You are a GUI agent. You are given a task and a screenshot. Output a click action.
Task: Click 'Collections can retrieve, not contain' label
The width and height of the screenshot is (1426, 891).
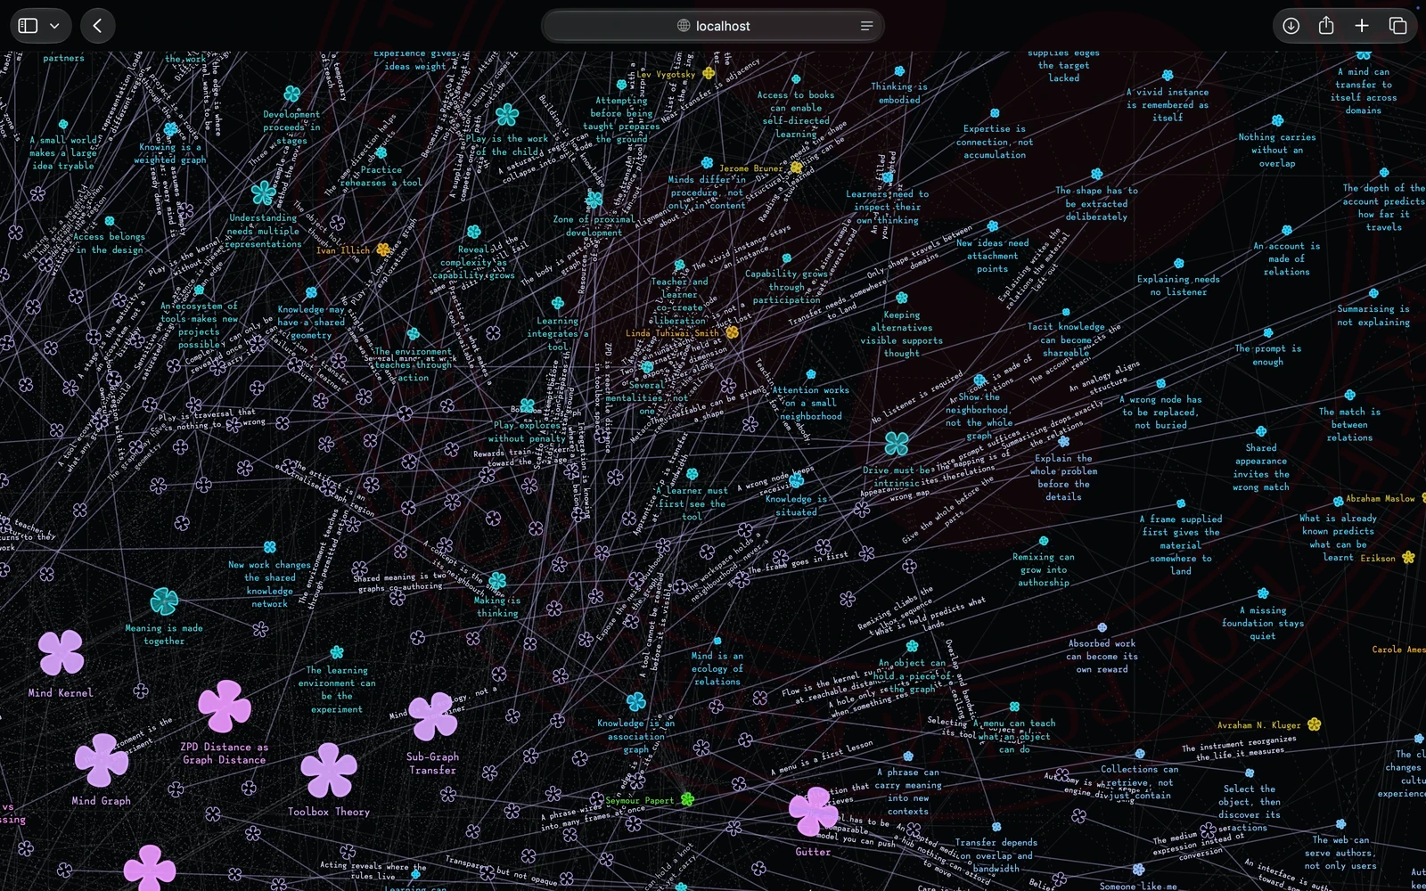click(1139, 782)
